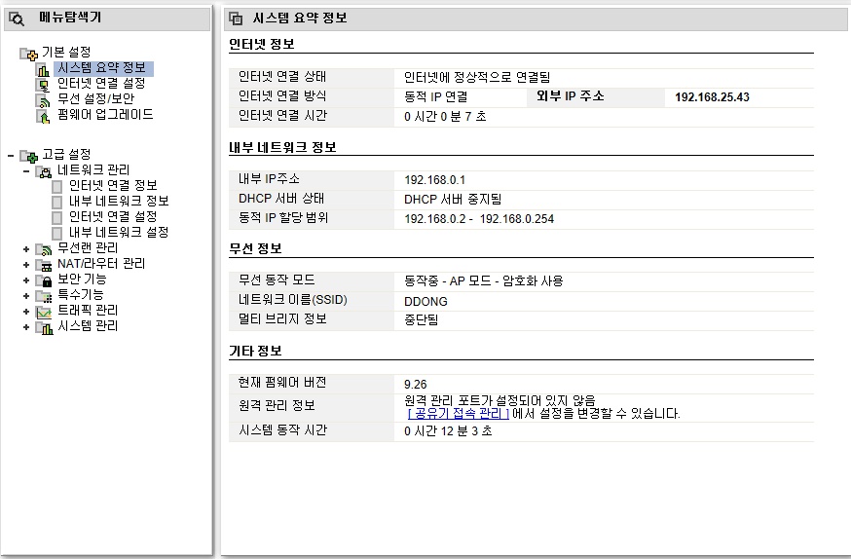Click the 트래픽 관리 graph icon
This screenshot has height=559, width=851.
44,312
